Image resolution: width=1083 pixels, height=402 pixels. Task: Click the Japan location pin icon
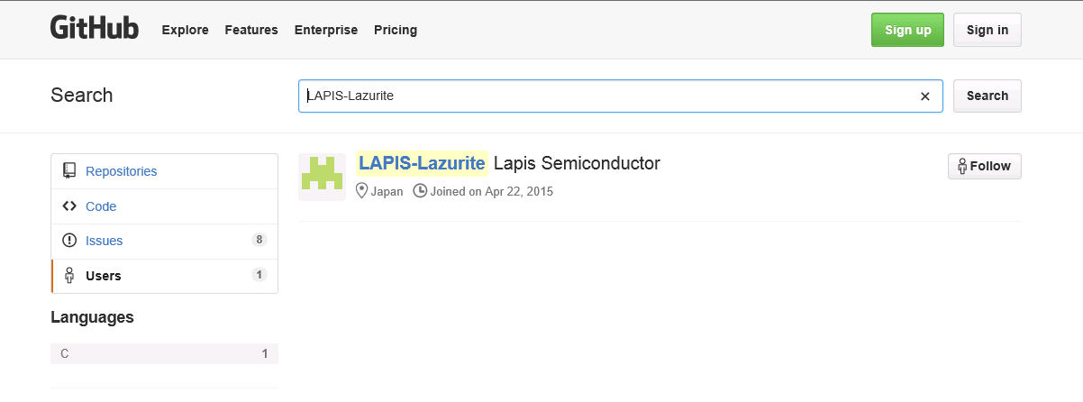[362, 191]
